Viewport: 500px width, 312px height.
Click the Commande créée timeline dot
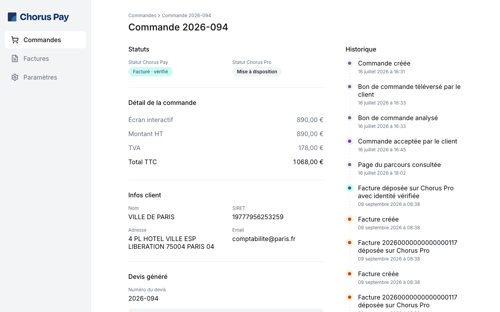(350, 63)
